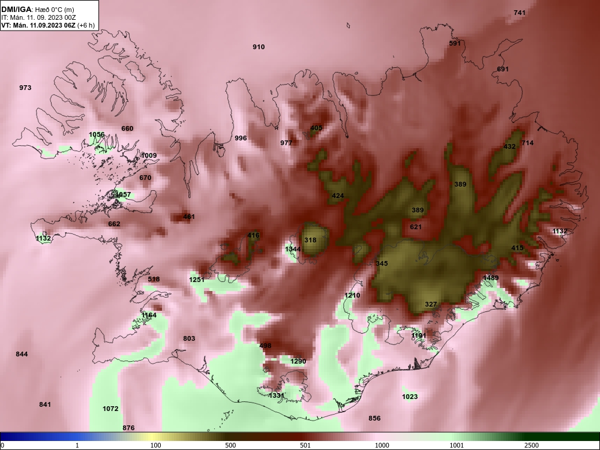Select the 1489 label
The image size is (600, 450).
point(491,278)
